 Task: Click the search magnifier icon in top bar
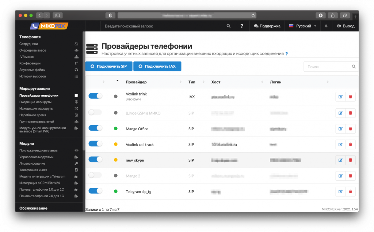coord(229,26)
